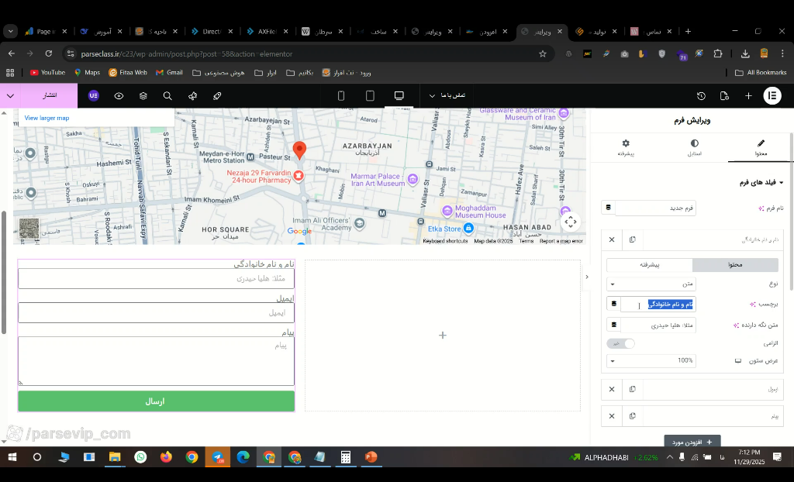
Task: Remove the نام و نام خانوادگی field item
Action: click(612, 239)
